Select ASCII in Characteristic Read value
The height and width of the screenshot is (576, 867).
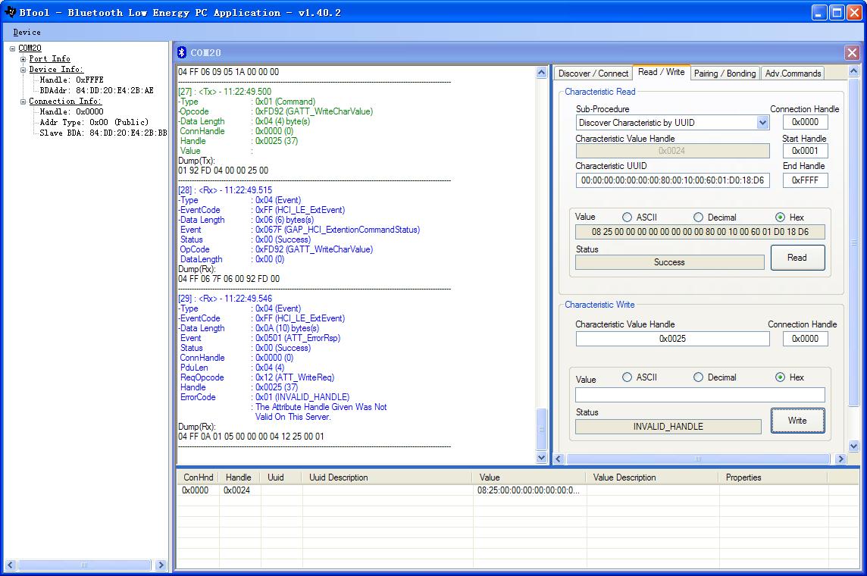click(x=627, y=218)
